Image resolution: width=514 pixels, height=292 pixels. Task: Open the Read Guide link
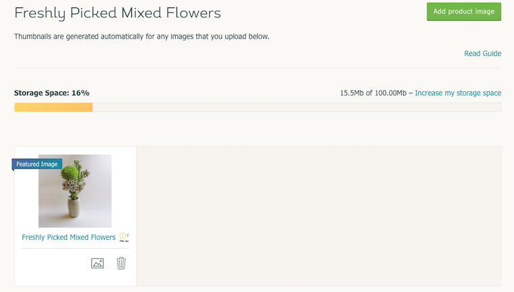[482, 53]
